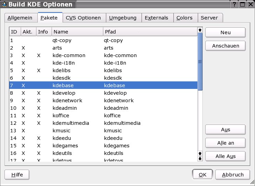
Task: Select the kde-i18n name entry
Action: [x=64, y=63]
